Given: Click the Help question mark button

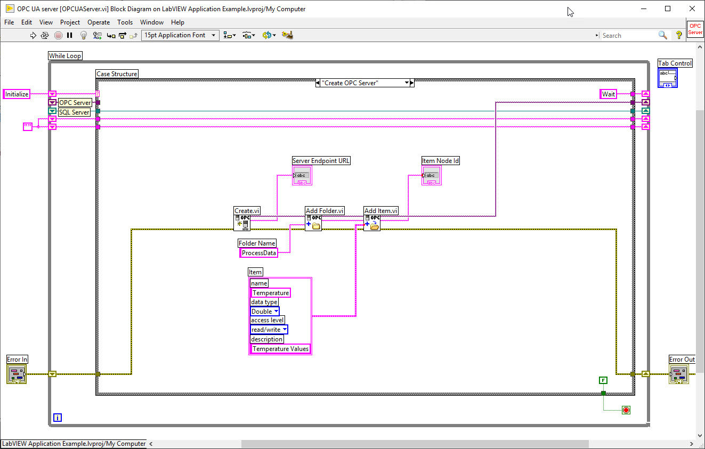Looking at the screenshot, I should click(x=678, y=35).
